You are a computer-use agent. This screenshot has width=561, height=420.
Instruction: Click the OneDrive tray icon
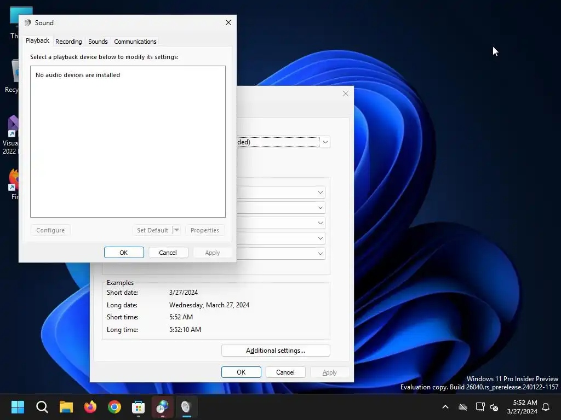[463, 407]
